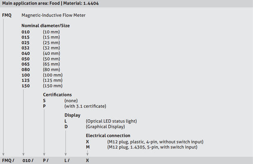Click 'P /' in the bottom order code row
253x164 pixels.
pyautogui.click(x=47, y=160)
